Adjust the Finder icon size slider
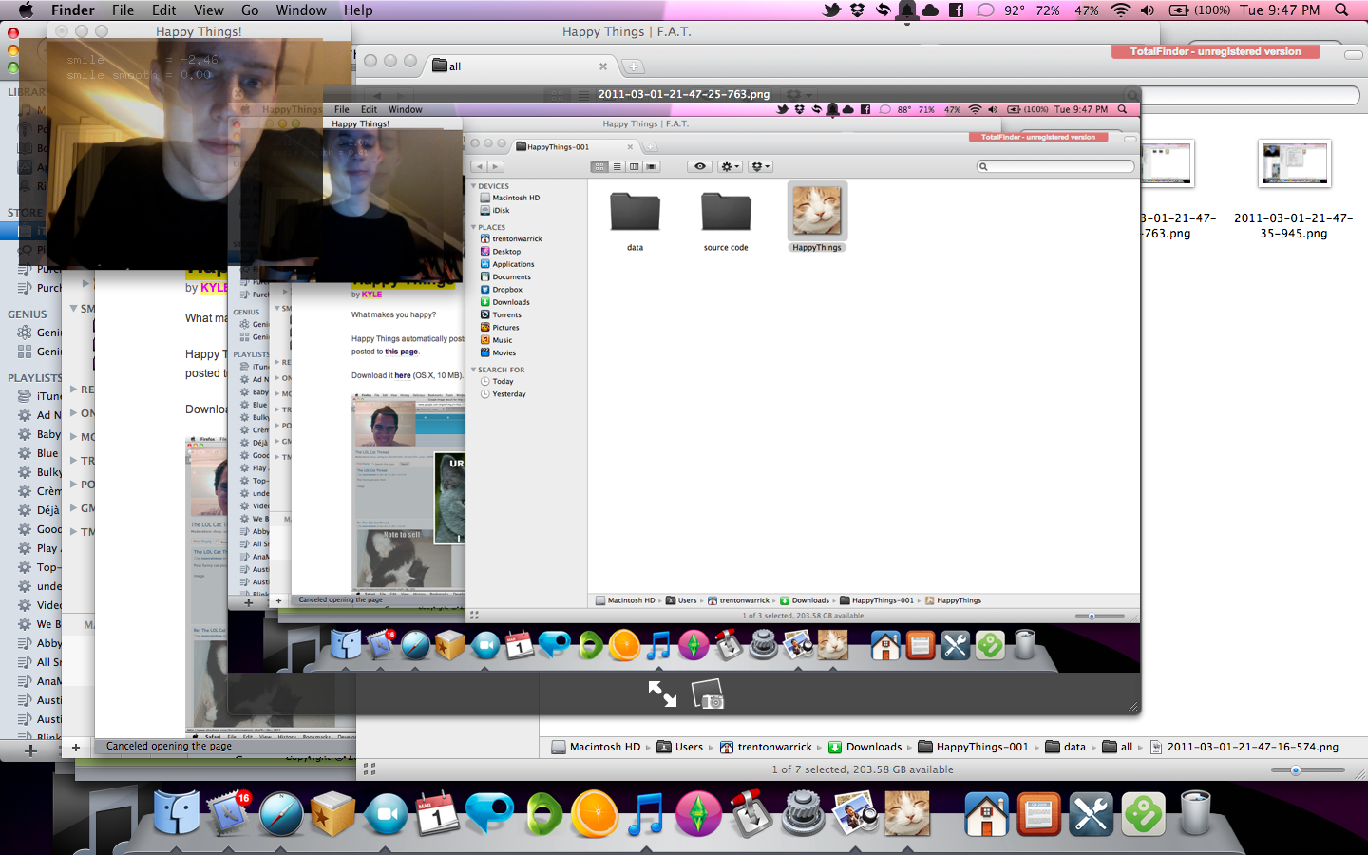1368x855 pixels. pos(1295,770)
